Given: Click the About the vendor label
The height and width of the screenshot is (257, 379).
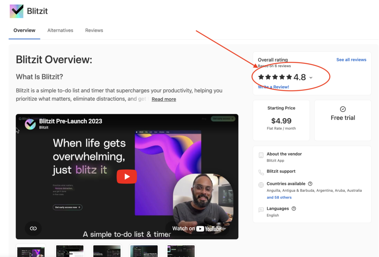Looking at the screenshot, I should click(x=284, y=154).
